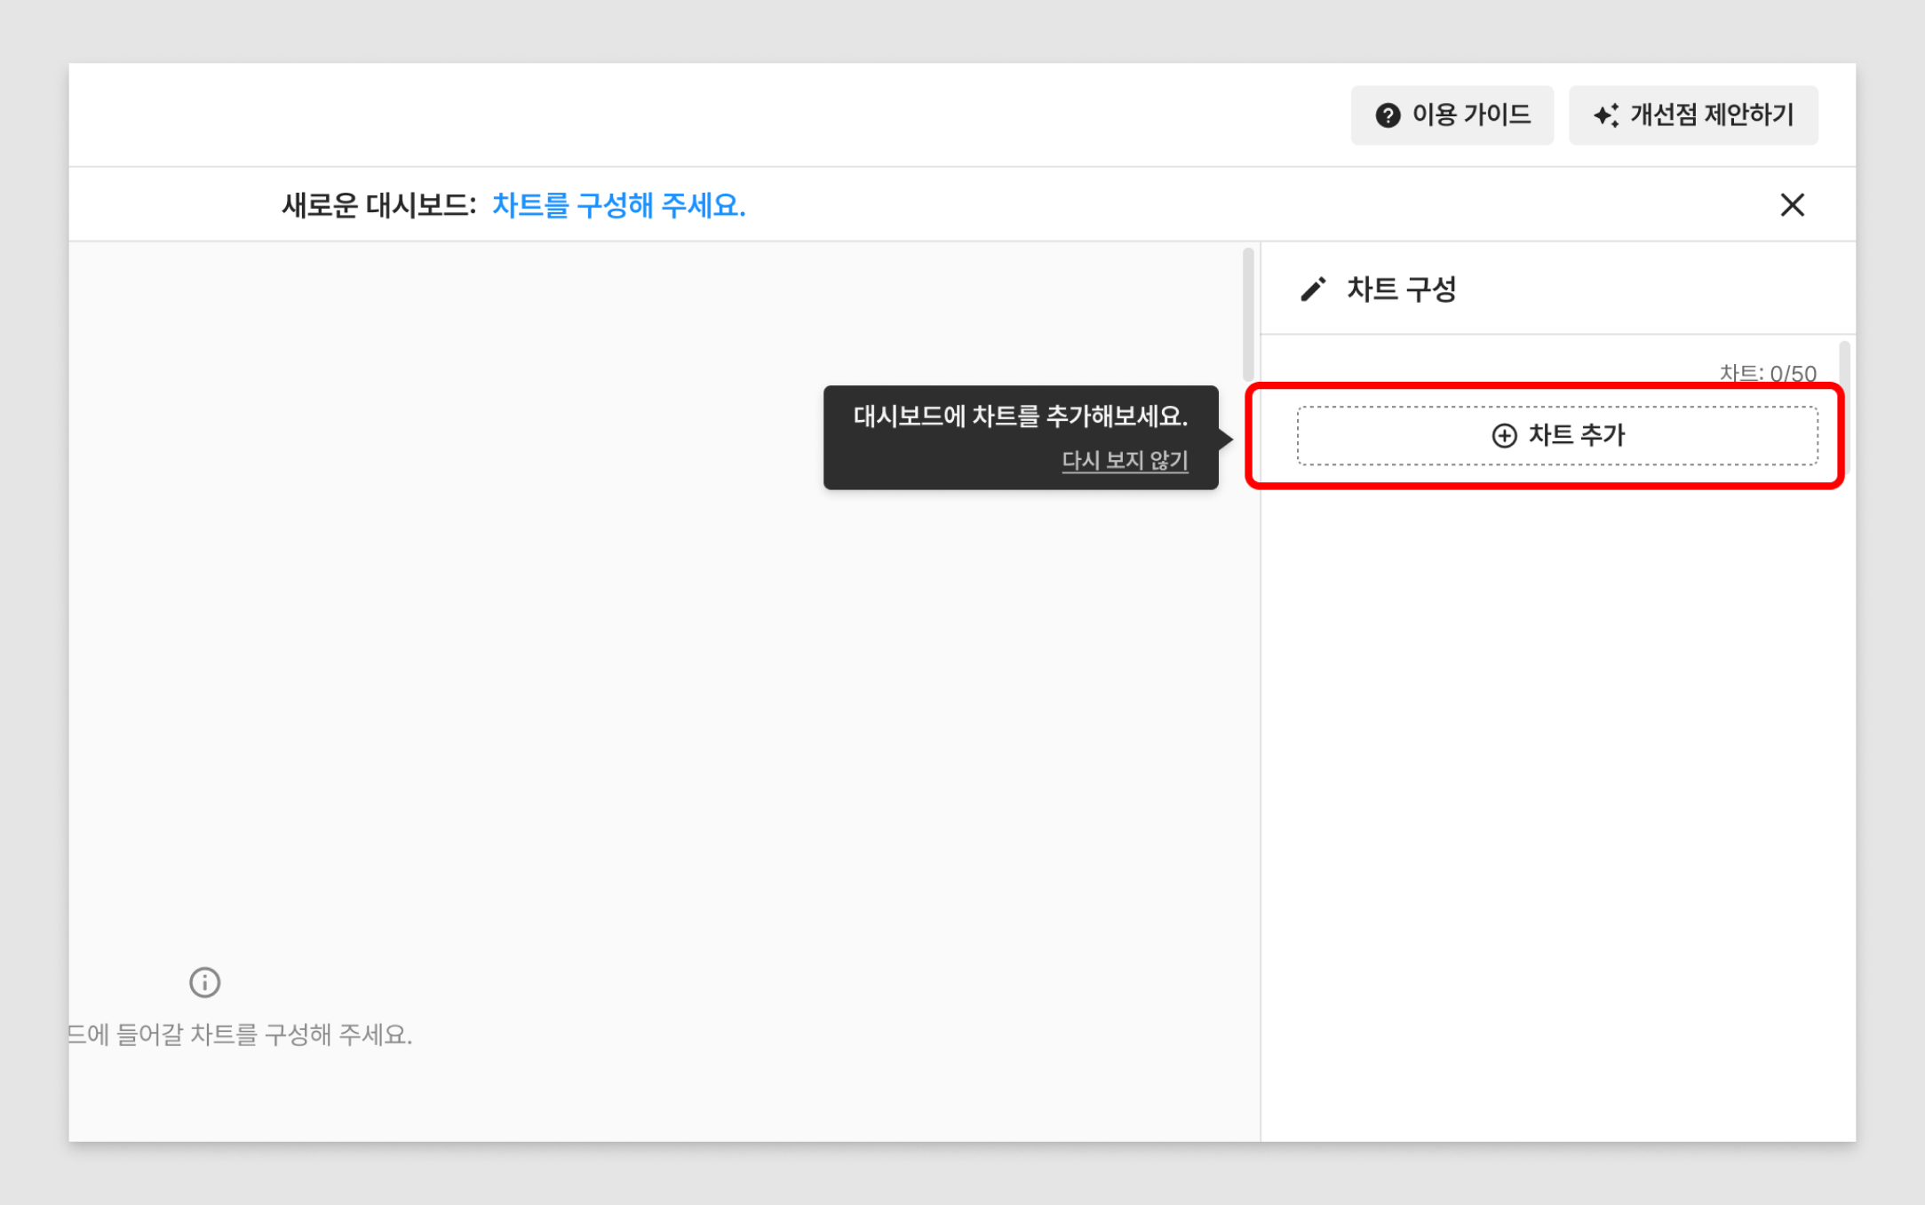Select the 차트 구성 panel header
Image resolution: width=1925 pixels, height=1205 pixels.
[x=1401, y=289]
